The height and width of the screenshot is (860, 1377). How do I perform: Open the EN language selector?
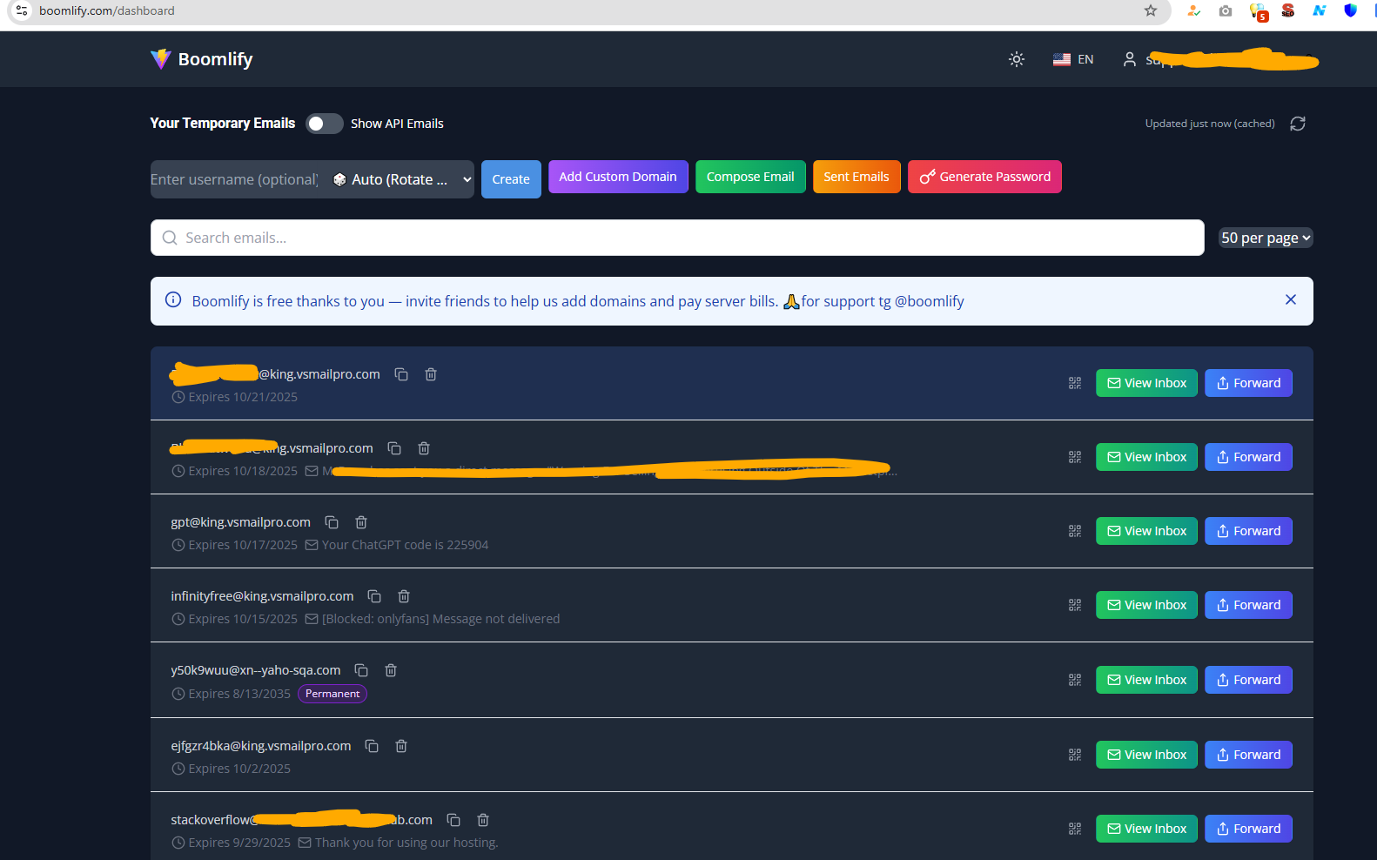pos(1073,59)
